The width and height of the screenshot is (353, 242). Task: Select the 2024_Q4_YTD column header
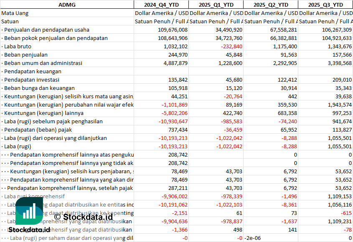click(161, 5)
